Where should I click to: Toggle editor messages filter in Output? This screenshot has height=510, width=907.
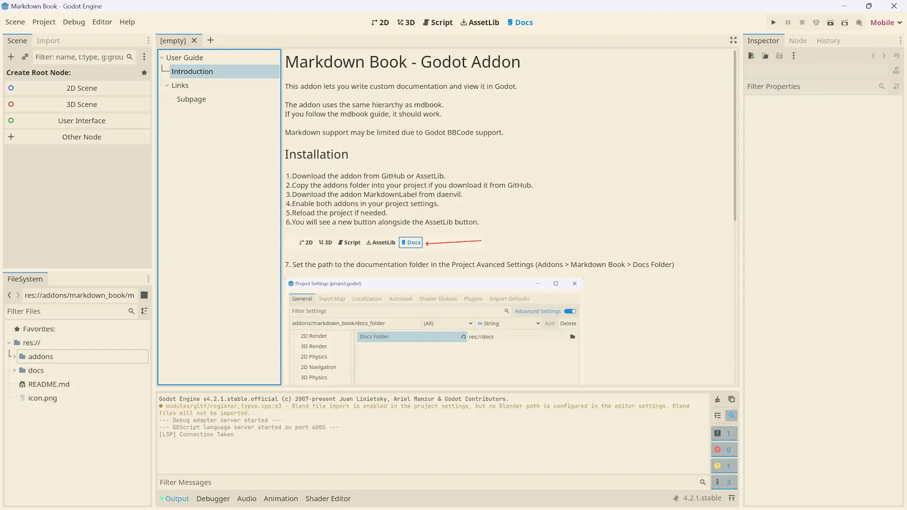(724, 482)
